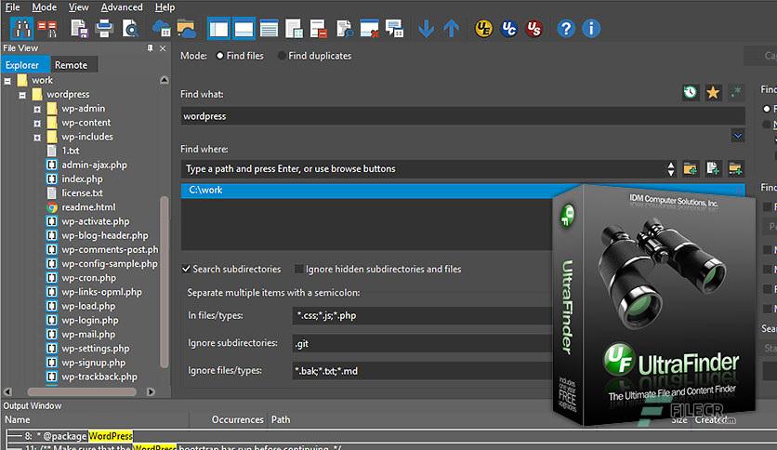
Task: Click the add file browse icon
Action: point(713,169)
